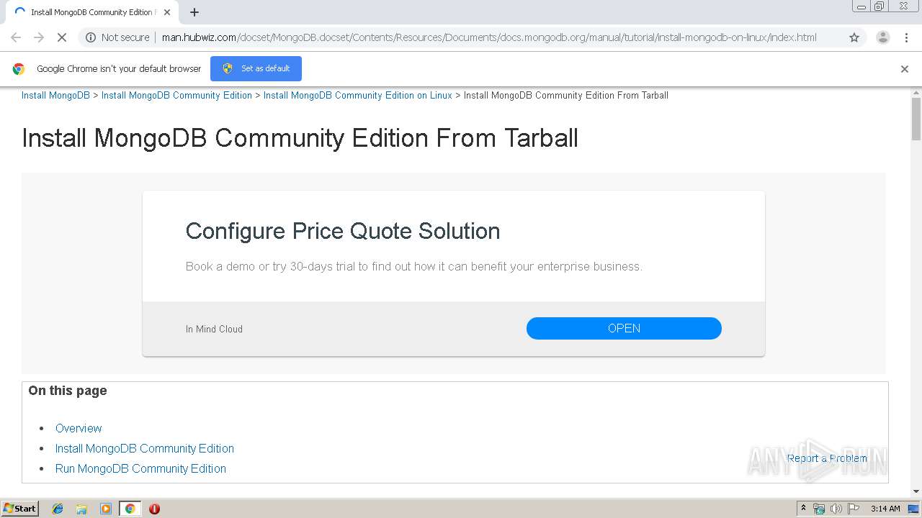The width and height of the screenshot is (922, 518).
Task: Jump to Install MongoDB Community Edition section
Action: [145, 448]
